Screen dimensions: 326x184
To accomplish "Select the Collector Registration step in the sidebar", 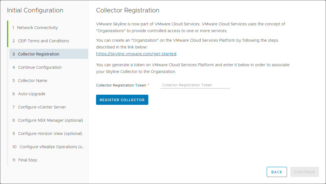I will [x=38, y=54].
